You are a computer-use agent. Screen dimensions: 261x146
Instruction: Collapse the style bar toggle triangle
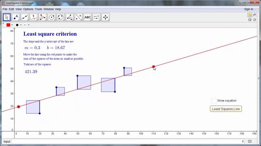(3, 24)
